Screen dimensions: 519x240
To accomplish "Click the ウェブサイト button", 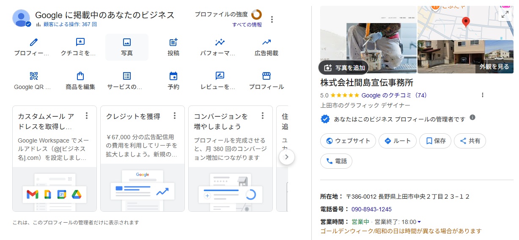I will pos(348,141).
